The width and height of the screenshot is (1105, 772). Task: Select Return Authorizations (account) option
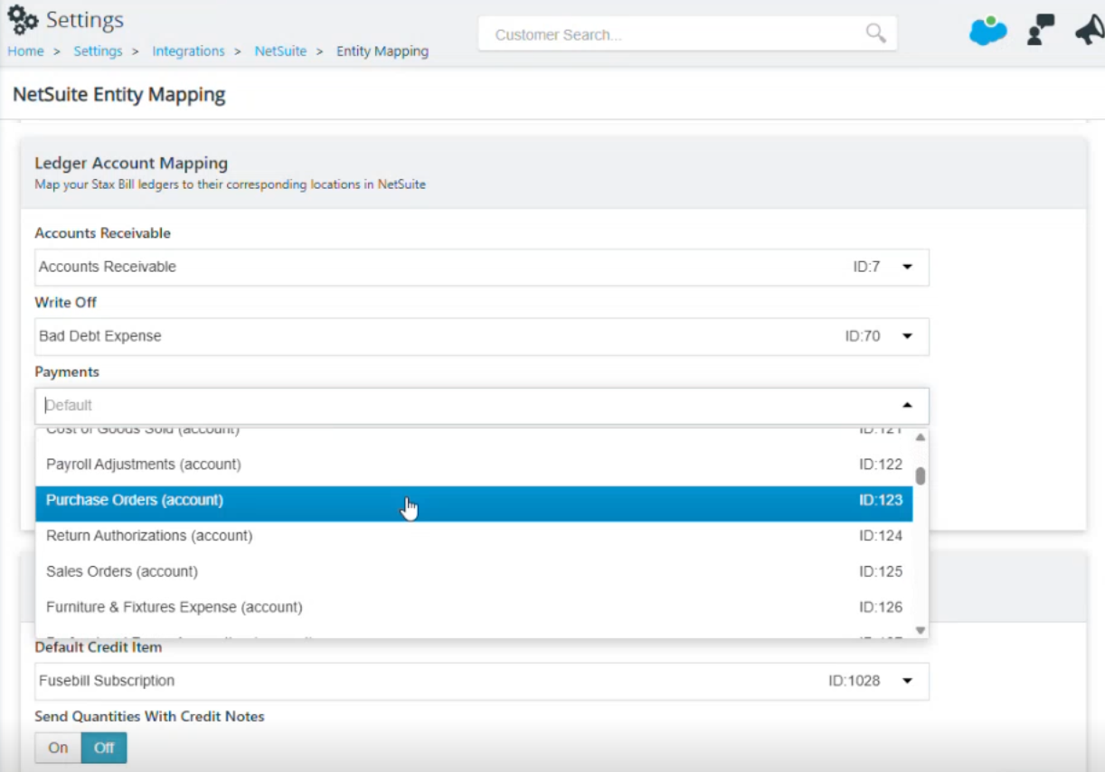coord(474,536)
